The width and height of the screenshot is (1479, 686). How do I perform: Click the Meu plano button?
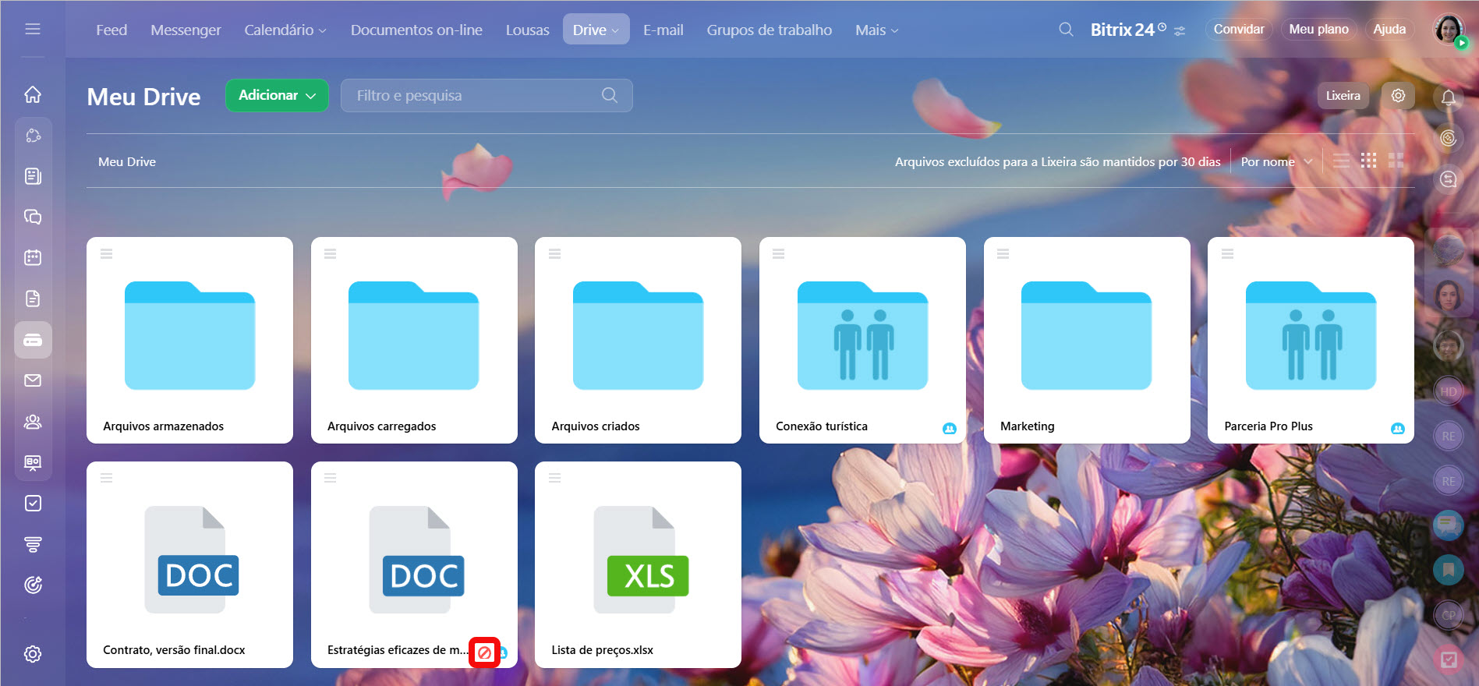1318,29
